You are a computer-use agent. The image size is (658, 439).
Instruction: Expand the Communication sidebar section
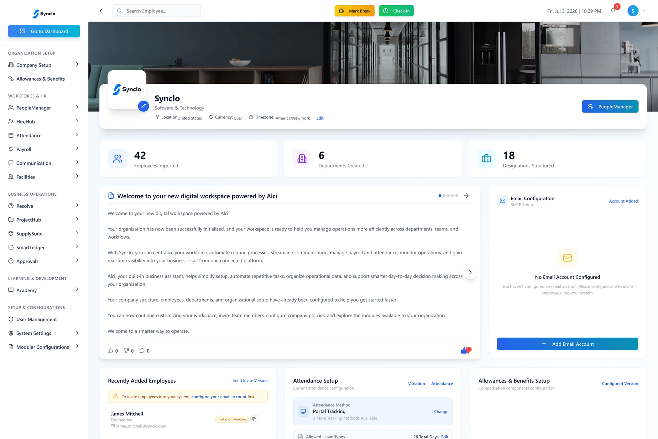(x=44, y=163)
